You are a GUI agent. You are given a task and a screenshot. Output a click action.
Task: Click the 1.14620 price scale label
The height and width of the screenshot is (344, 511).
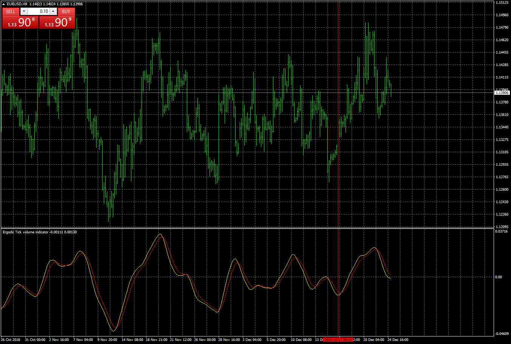pyautogui.click(x=502, y=40)
